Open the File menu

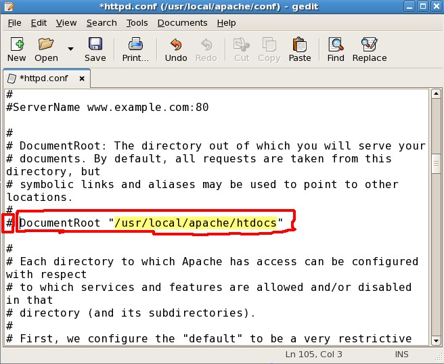click(x=14, y=22)
